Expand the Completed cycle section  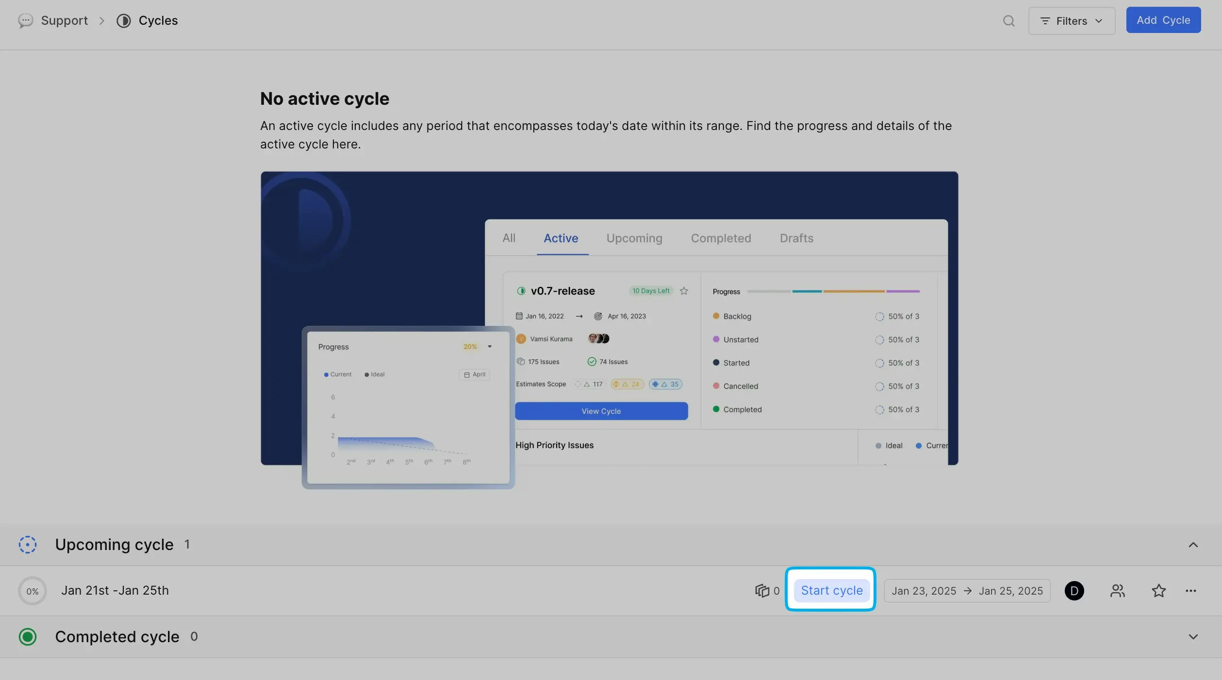point(1193,637)
